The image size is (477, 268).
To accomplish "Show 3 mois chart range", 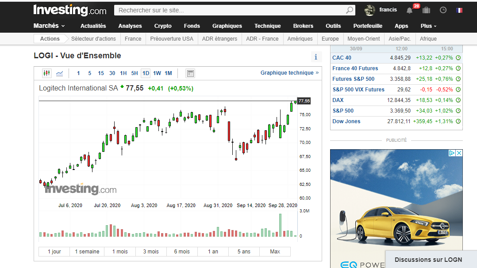I will (x=151, y=252).
